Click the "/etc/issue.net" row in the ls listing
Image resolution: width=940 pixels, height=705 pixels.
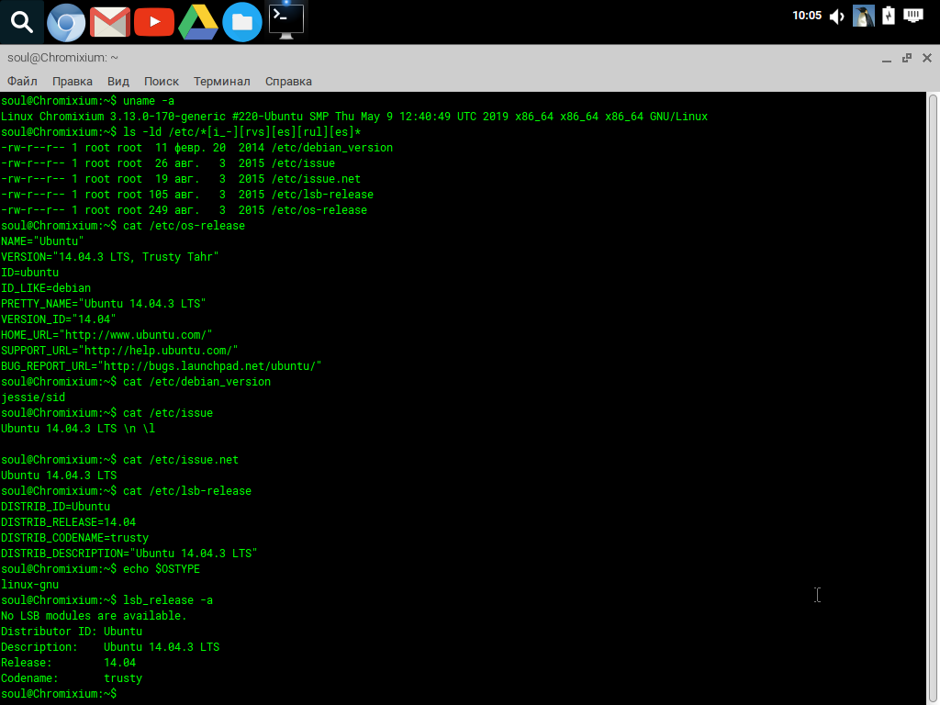pos(181,179)
